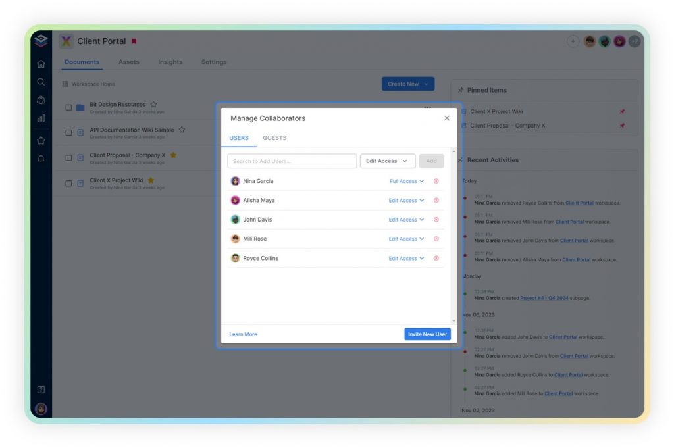The height and width of the screenshot is (448, 674).
Task: Select the Search icon in the left sidebar
Action: (41, 82)
